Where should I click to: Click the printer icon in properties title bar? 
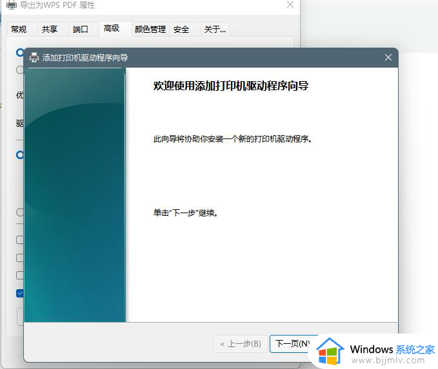[x=12, y=5]
